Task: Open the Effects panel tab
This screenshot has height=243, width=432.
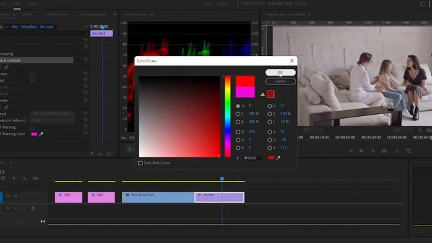Action: coord(27,14)
